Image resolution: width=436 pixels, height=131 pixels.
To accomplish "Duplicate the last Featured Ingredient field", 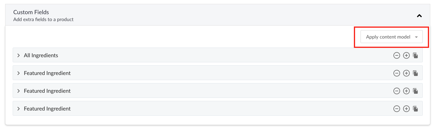I will coord(415,109).
